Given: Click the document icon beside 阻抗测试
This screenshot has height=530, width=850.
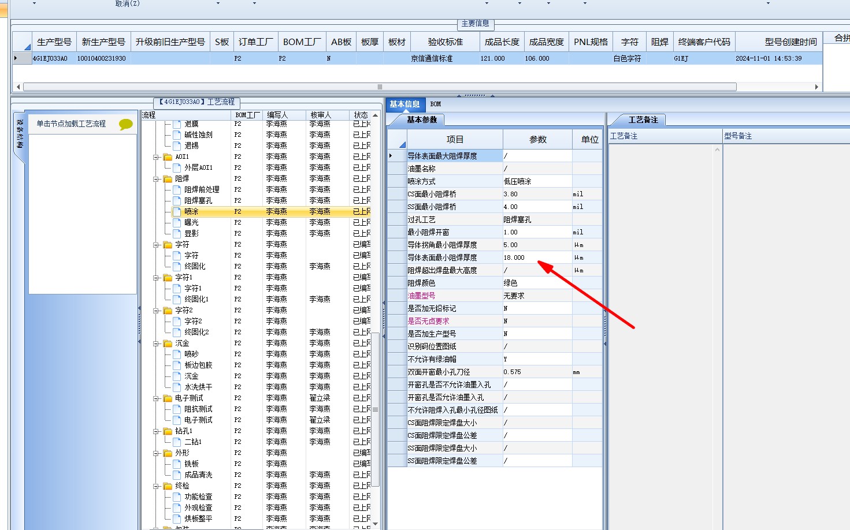Looking at the screenshot, I should [x=177, y=409].
